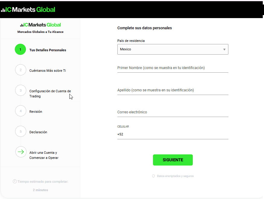Viewport: 264px width, 199px height.
Task: Click the 'País de residencia' label
Action: [131, 41]
